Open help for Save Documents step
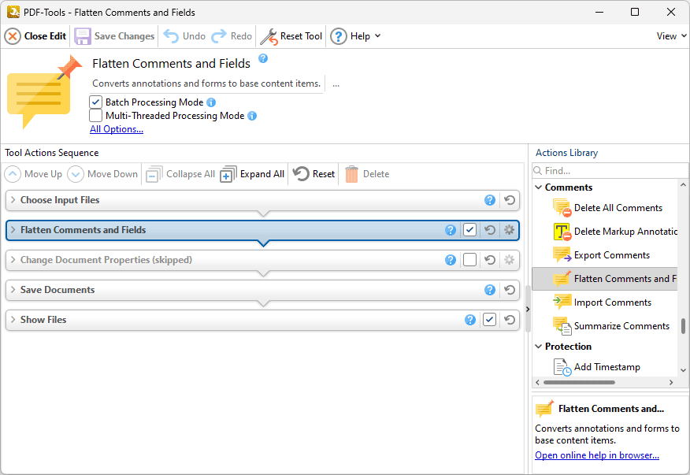690x475 pixels. coord(490,290)
